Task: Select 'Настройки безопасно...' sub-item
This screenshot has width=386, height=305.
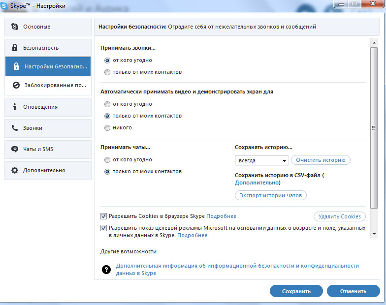Action: 48,66
